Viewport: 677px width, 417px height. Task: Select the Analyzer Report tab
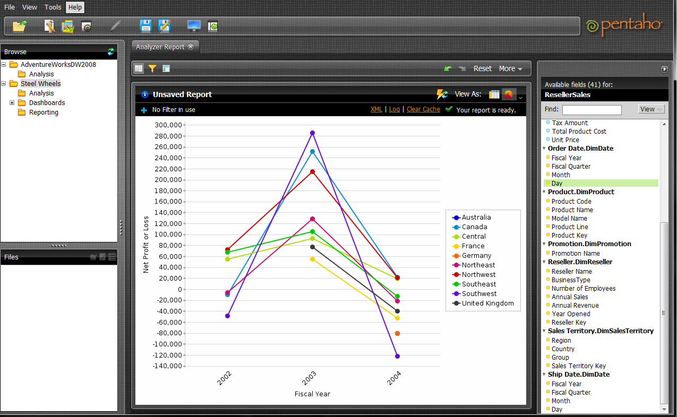(160, 47)
